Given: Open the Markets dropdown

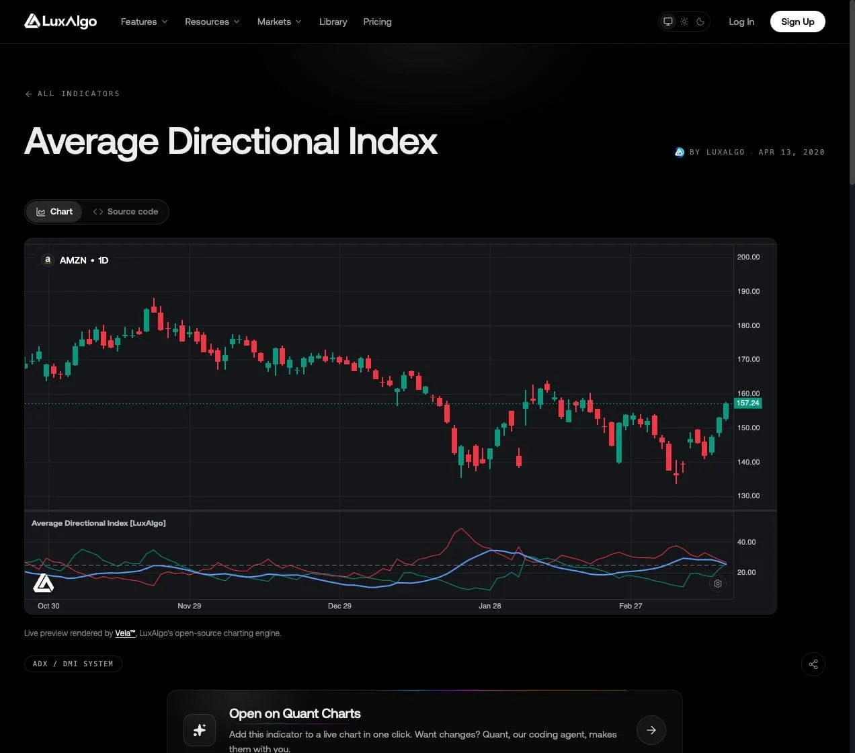Looking at the screenshot, I should coord(279,22).
